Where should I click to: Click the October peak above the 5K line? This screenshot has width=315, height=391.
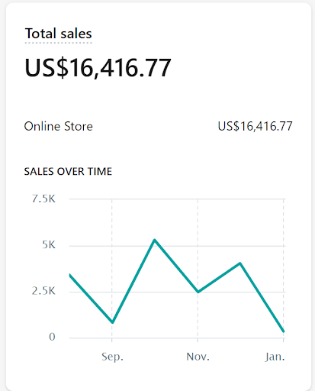click(155, 240)
